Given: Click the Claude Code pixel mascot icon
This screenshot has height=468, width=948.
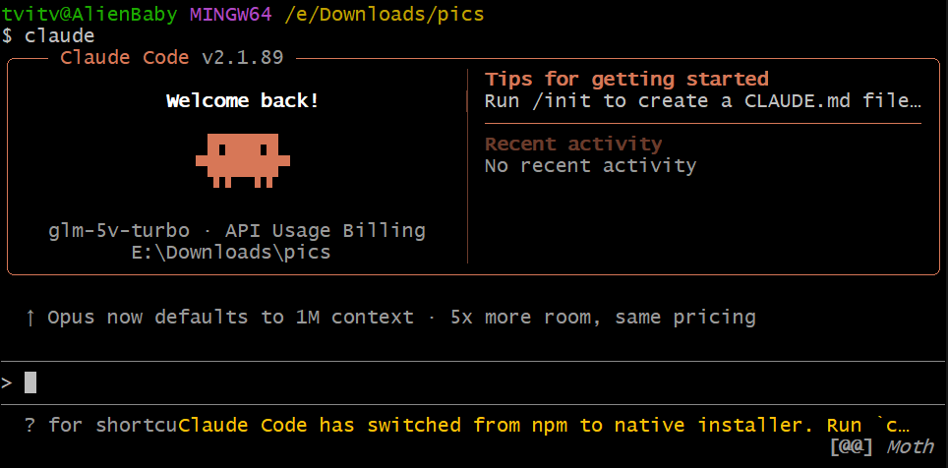Looking at the screenshot, I should (243, 160).
